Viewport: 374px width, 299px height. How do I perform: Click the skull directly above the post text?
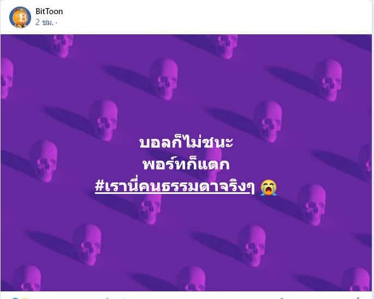pyautogui.click(x=164, y=79)
